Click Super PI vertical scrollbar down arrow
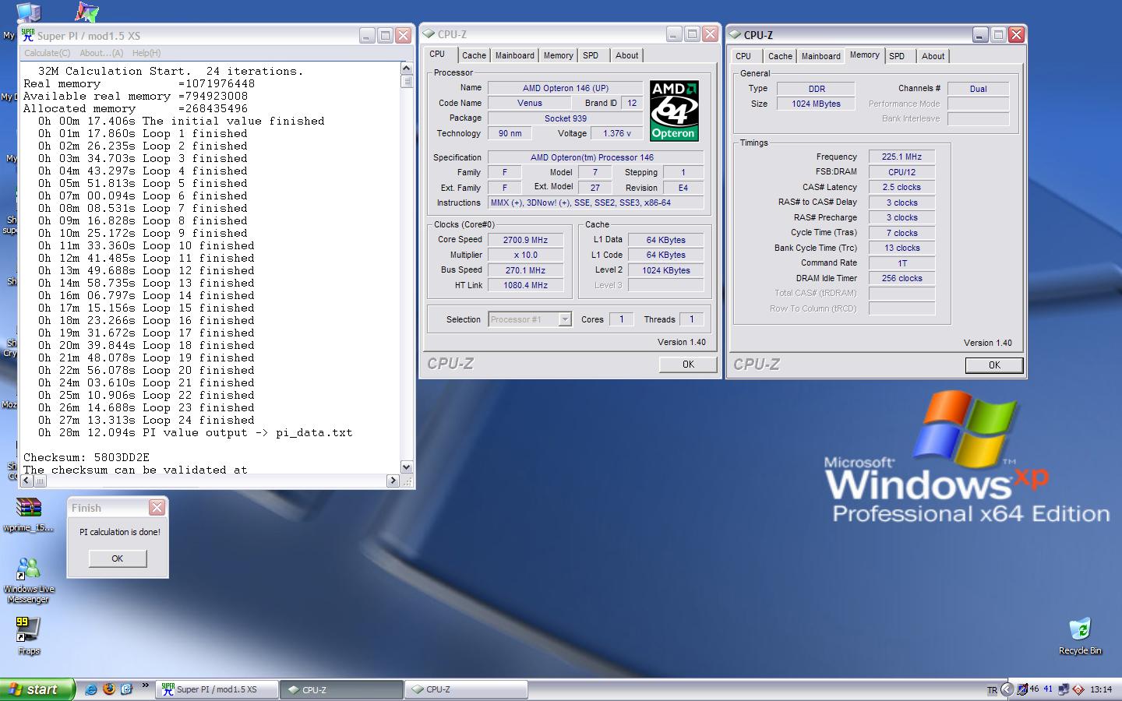 [406, 467]
